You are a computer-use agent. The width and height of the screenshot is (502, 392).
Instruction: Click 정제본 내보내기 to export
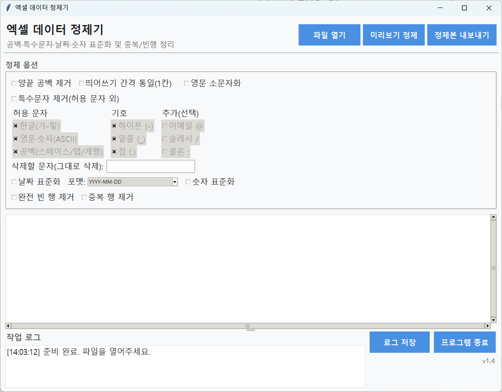(x=461, y=35)
